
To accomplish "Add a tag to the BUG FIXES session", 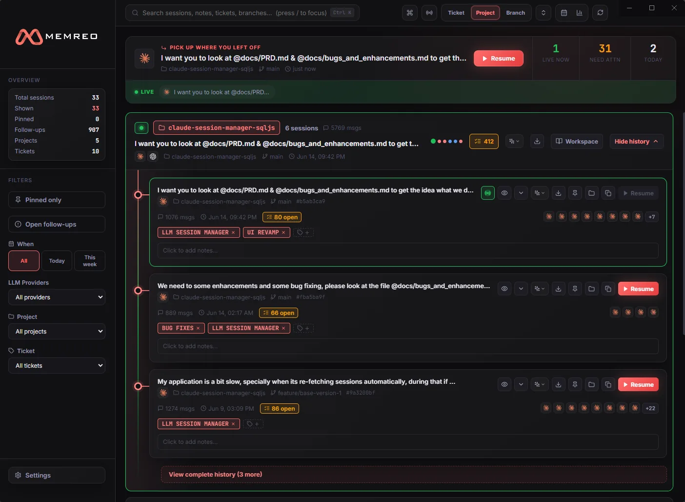I will click(x=303, y=328).
